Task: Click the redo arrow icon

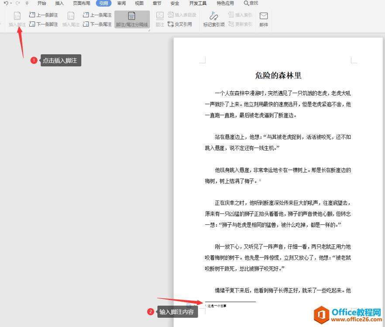Action: pos(17,3)
